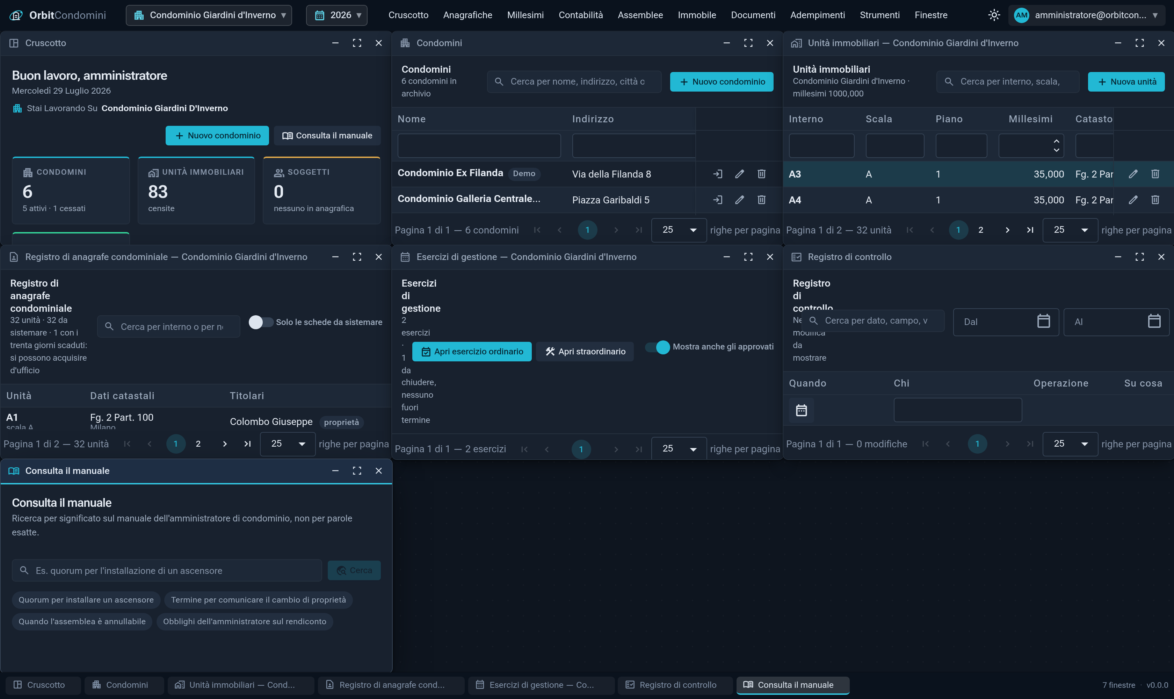Viewport: 1174px width, 699px height.
Task: Open the Anagrafiche menu
Action: (x=468, y=15)
